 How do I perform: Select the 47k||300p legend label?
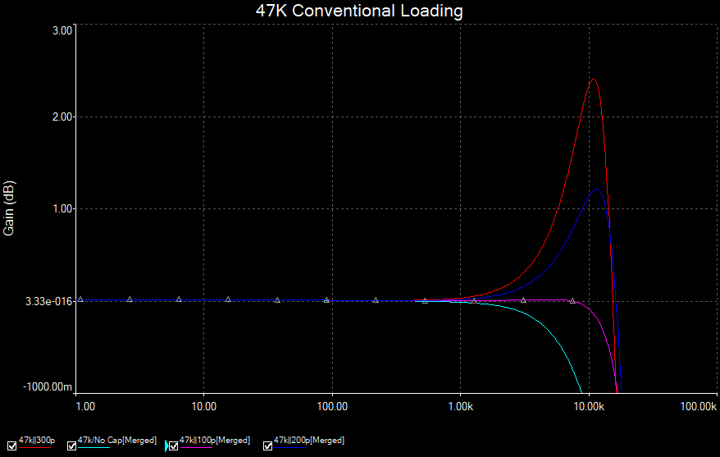point(37,440)
